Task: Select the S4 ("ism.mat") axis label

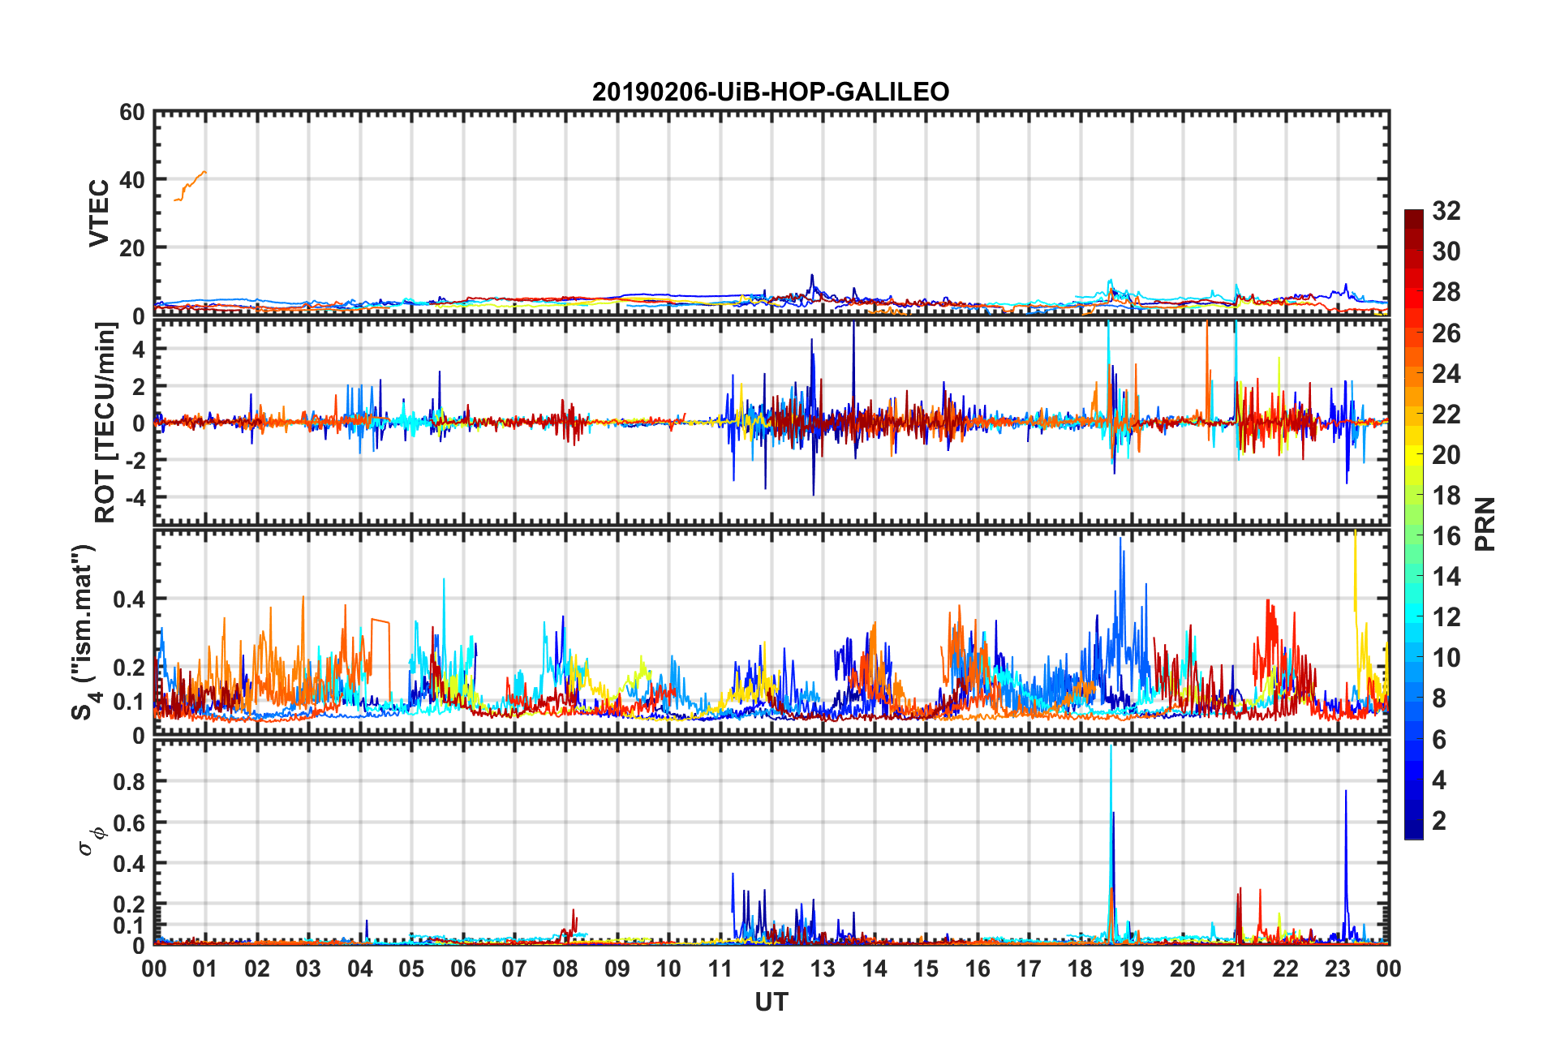Action: point(84,632)
